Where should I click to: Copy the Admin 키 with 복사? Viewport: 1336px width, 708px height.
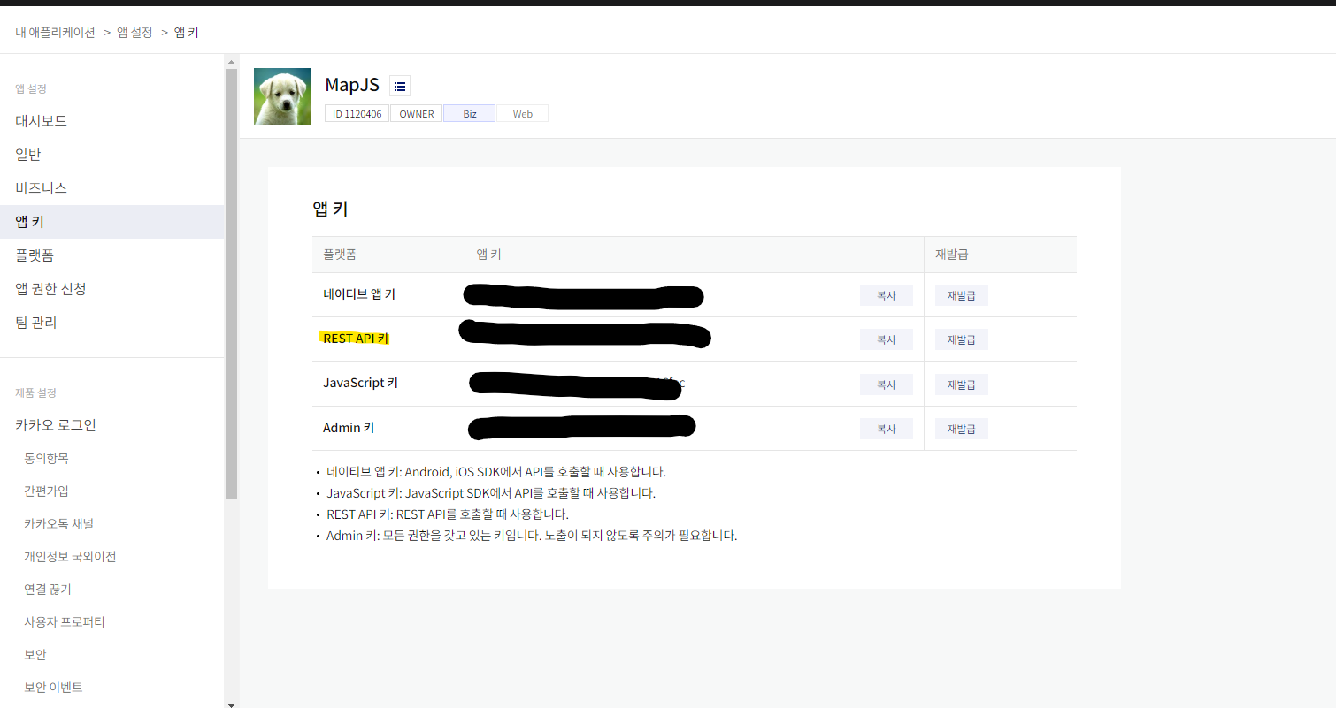(886, 429)
